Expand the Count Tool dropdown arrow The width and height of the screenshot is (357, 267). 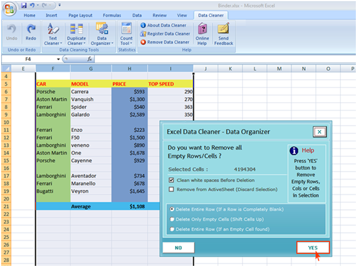[x=131, y=43]
